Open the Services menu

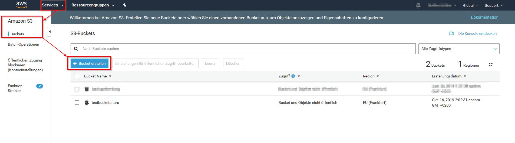[x=52, y=5]
